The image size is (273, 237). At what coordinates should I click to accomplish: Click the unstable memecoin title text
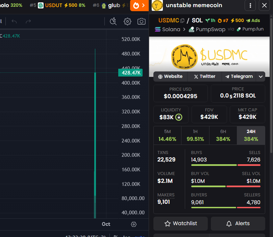click(194, 5)
